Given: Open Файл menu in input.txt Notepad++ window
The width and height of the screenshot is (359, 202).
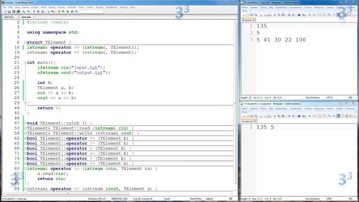Looking at the screenshot, I should [x=245, y=7].
